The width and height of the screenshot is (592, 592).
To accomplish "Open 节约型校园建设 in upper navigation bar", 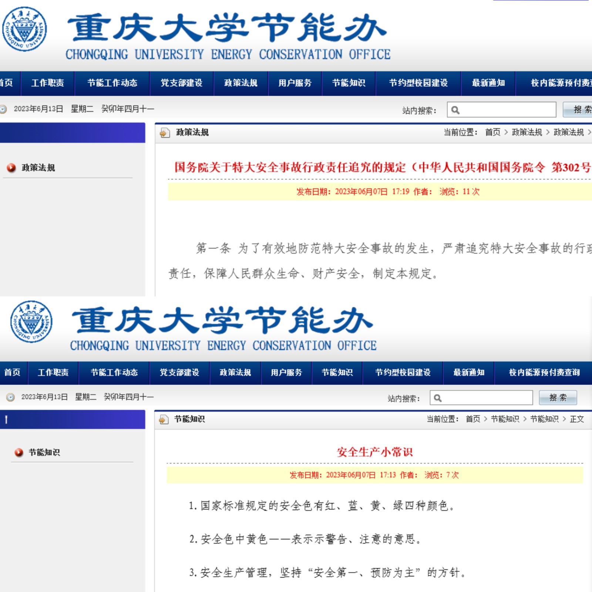I will point(418,83).
